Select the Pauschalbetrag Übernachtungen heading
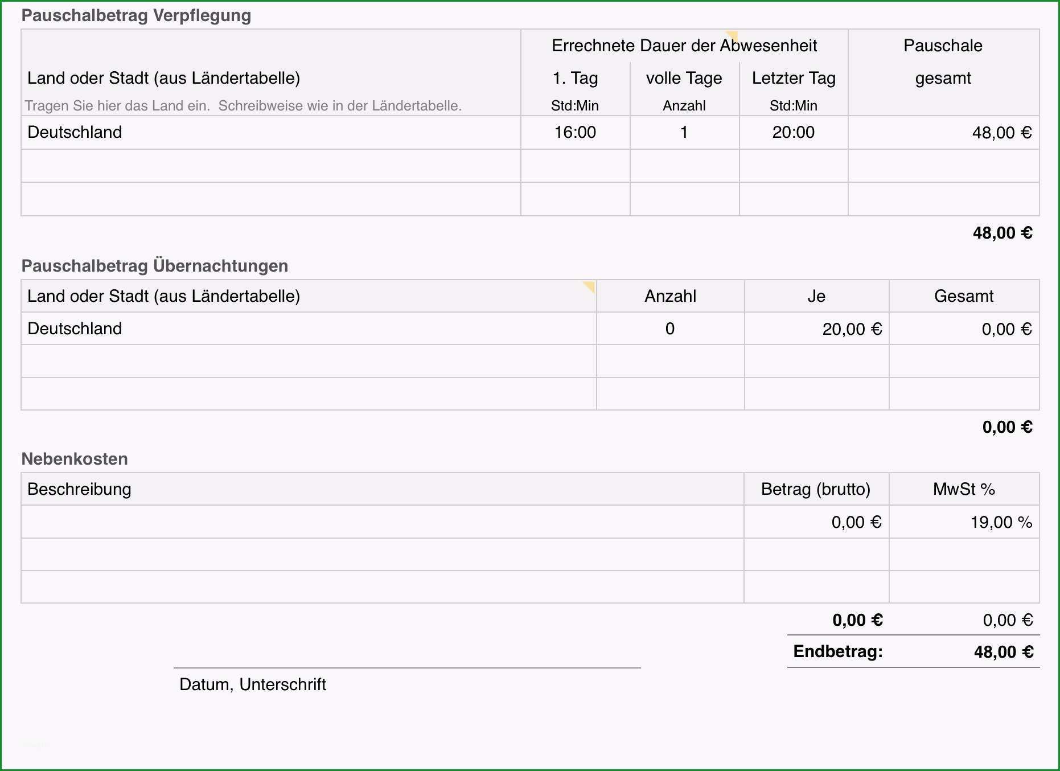The image size is (1060, 771). pos(155,266)
